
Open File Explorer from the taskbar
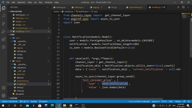tap(64, 106)
